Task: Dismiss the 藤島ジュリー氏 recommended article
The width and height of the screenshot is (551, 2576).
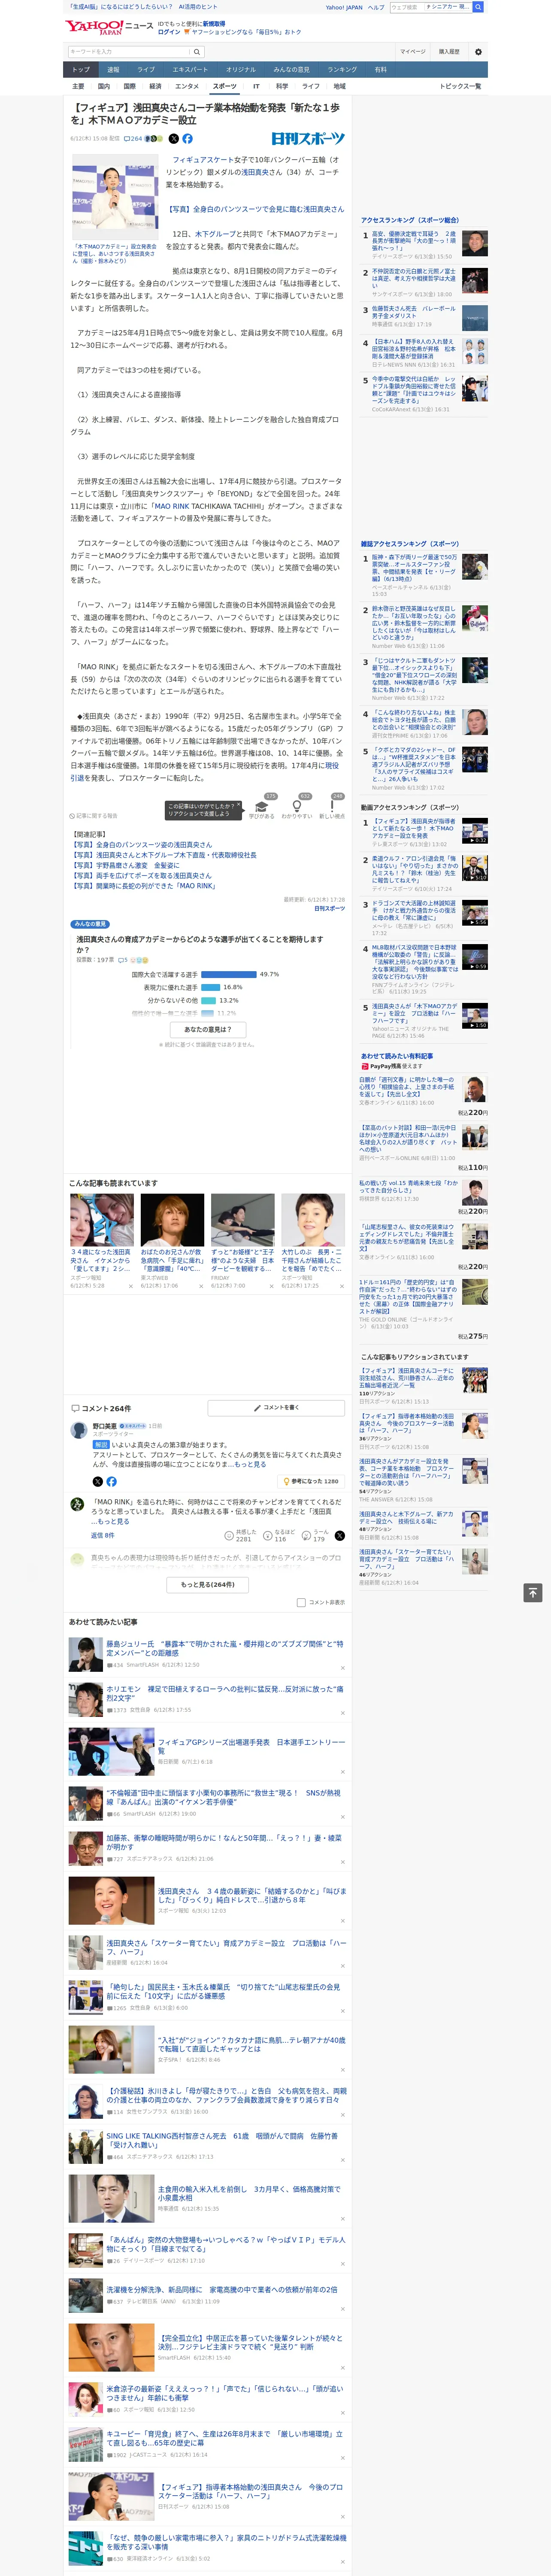Action: tap(342, 1667)
